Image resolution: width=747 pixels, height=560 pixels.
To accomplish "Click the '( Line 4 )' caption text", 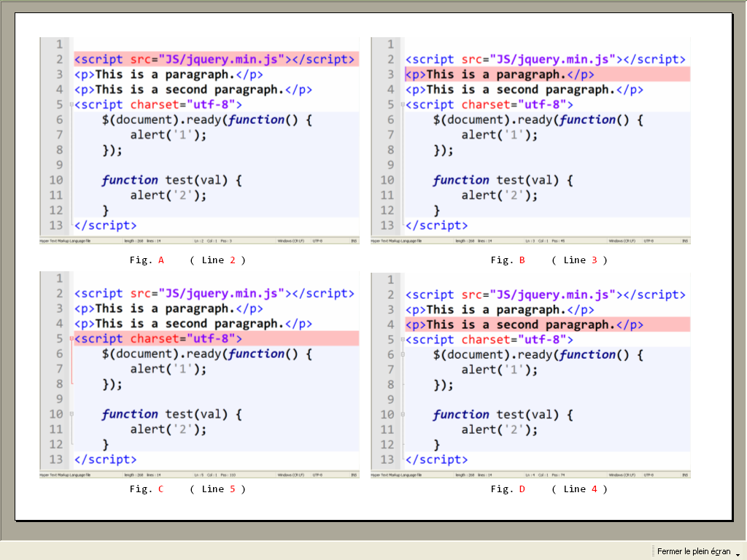I will (x=579, y=489).
